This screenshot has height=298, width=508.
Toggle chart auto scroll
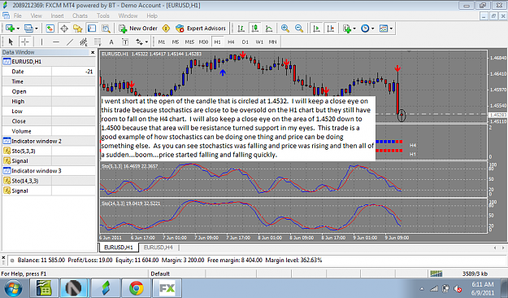tap(316, 28)
